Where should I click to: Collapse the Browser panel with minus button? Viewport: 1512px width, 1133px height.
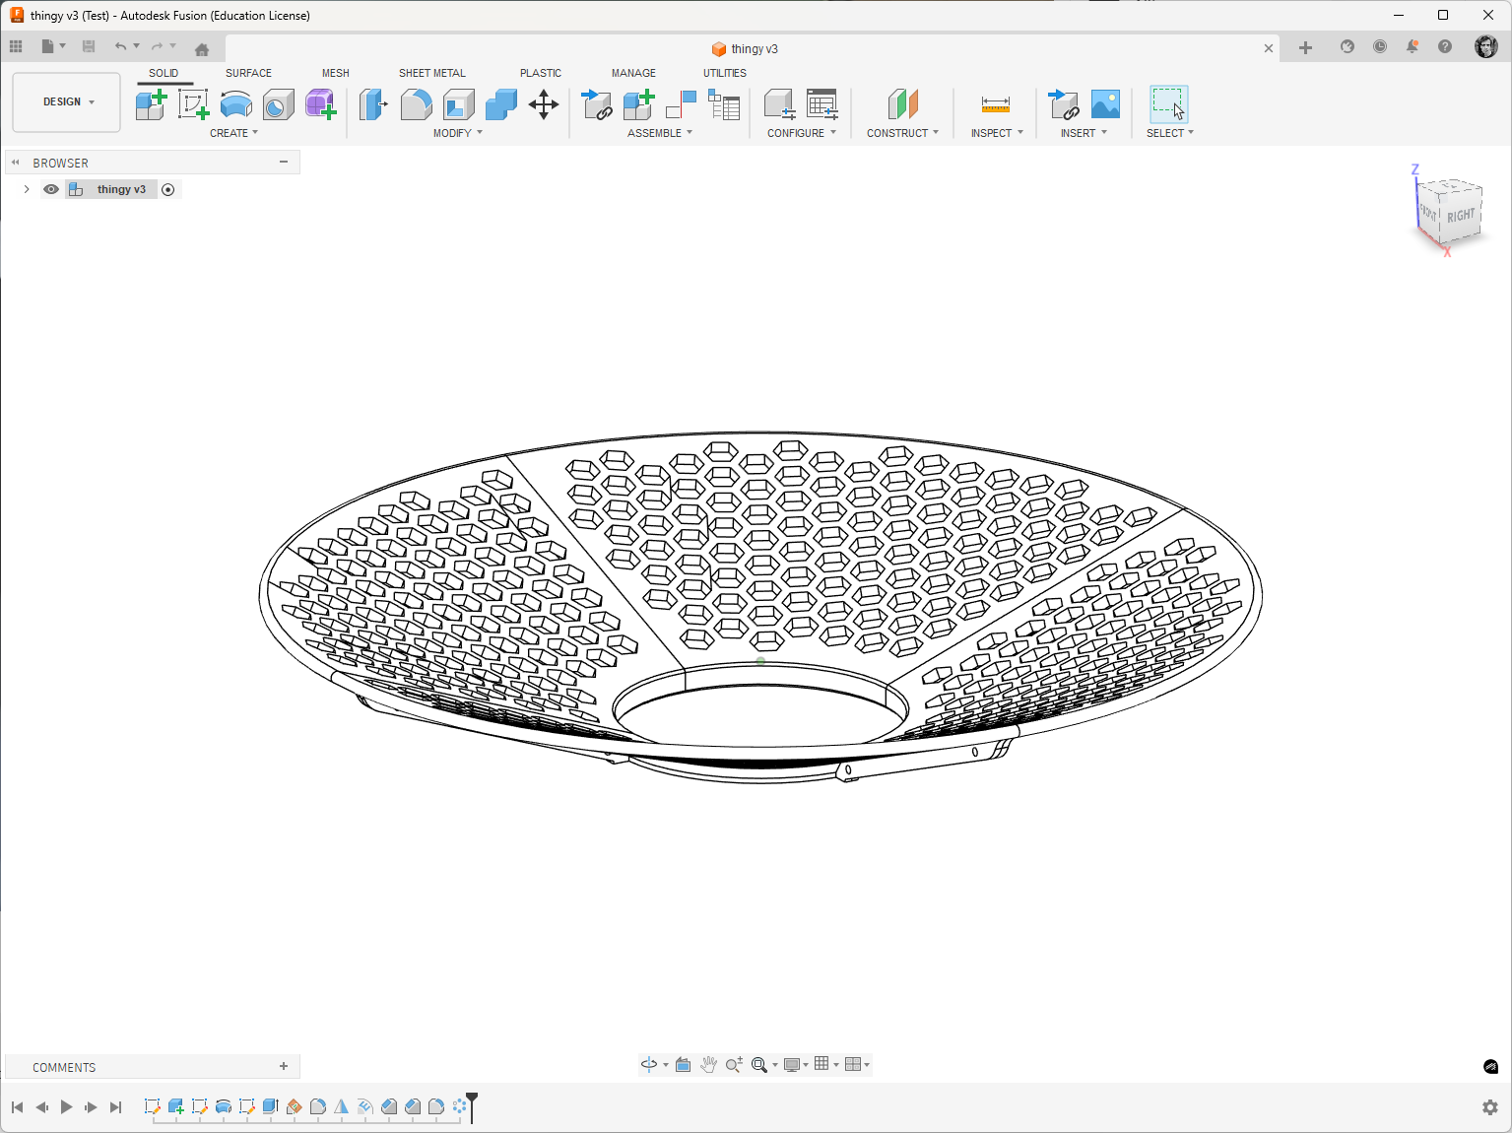pos(284,162)
